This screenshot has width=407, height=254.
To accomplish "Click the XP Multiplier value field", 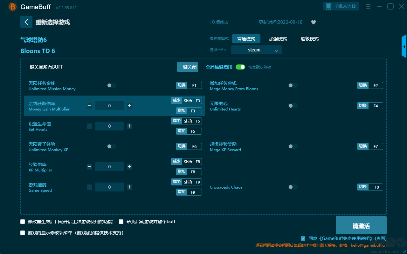I will coord(109,167).
